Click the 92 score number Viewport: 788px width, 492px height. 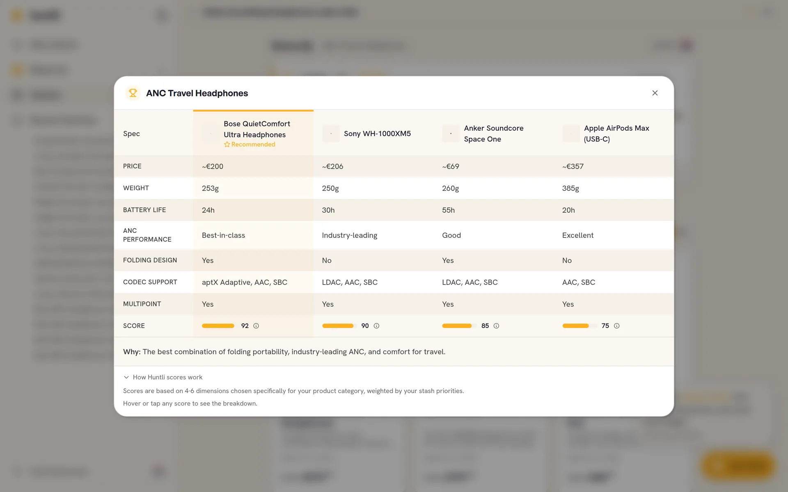[x=245, y=326]
